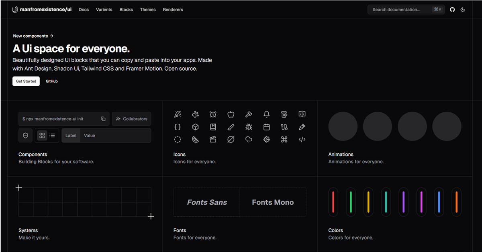The height and width of the screenshot is (252, 482).
Task: Click the npx manfromexistence-ui init command text
Action: [x=53, y=119]
